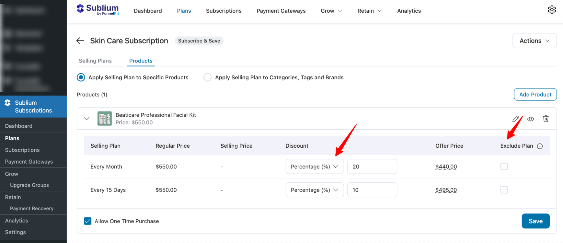This screenshot has width=563, height=243.
Task: Select Apply Selling Plan to Categories, Tags and Brands
Action: pos(208,77)
